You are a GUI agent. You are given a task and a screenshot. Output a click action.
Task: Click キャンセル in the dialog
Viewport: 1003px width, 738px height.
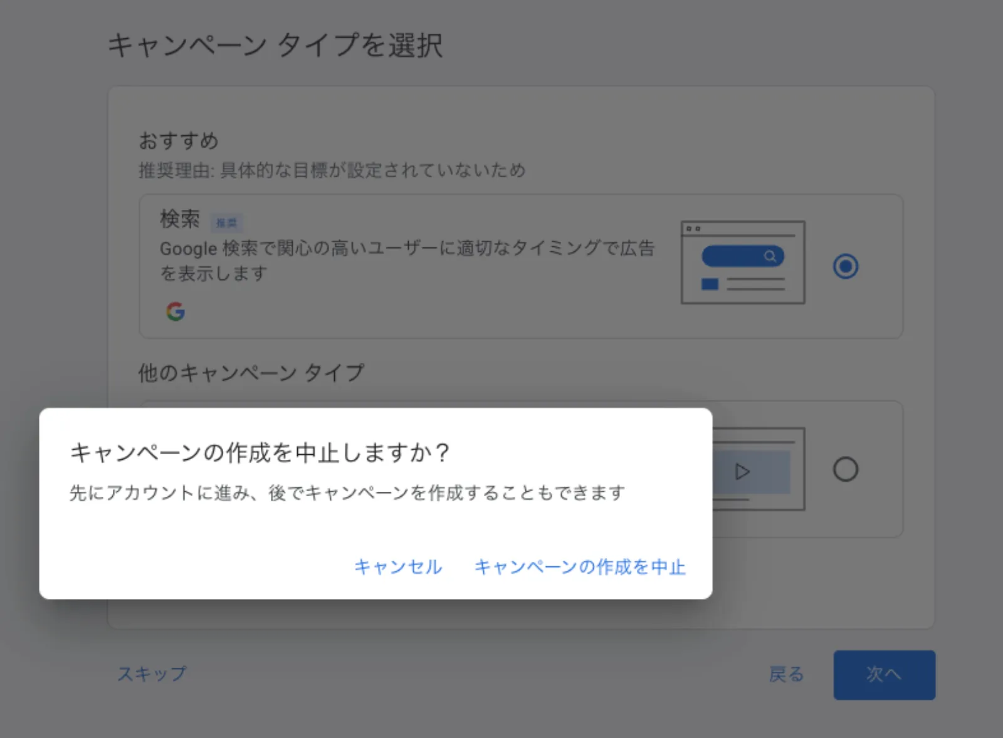398,567
